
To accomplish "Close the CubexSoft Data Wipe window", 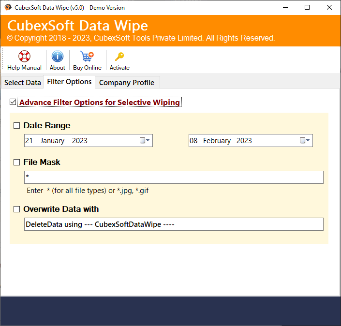I will 329,8.
